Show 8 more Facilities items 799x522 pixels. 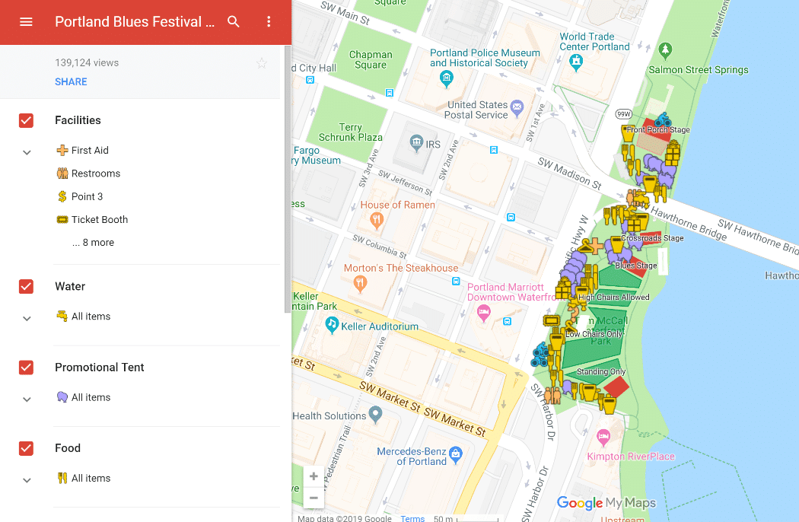pos(94,242)
